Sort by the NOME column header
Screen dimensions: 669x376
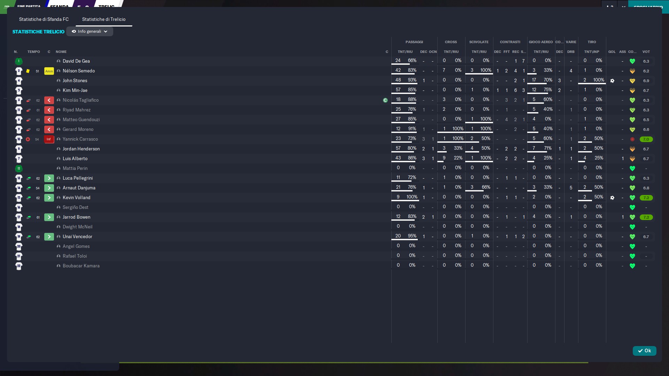[61, 52]
